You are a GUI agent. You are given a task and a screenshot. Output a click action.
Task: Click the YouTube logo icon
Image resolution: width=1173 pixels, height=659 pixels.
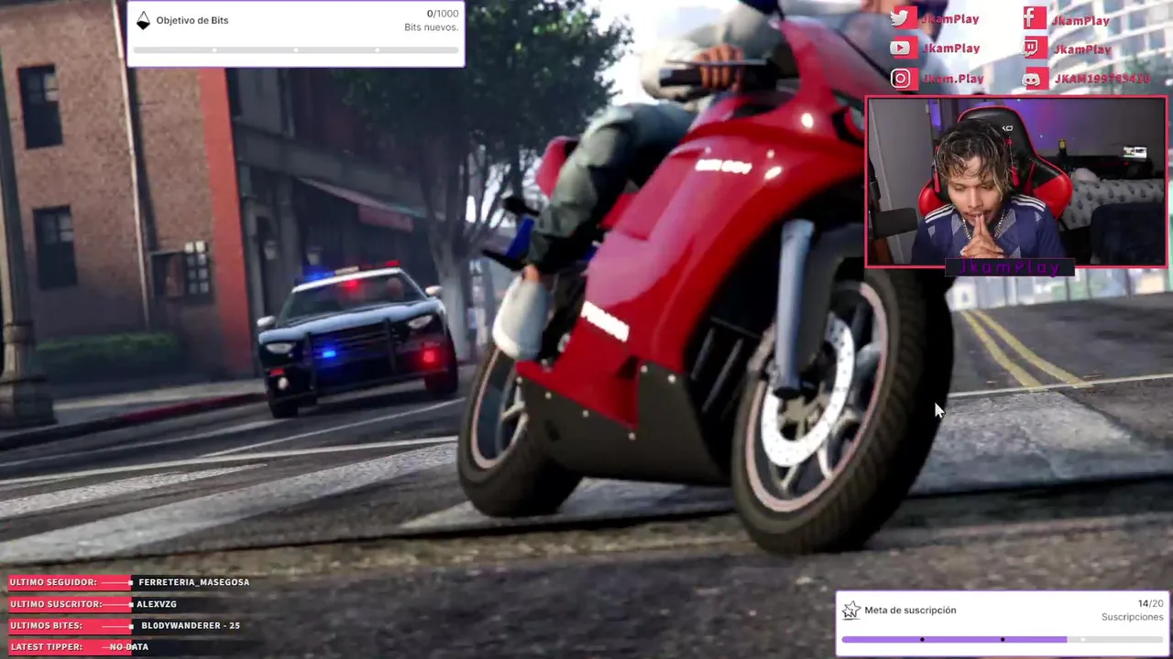click(x=902, y=48)
